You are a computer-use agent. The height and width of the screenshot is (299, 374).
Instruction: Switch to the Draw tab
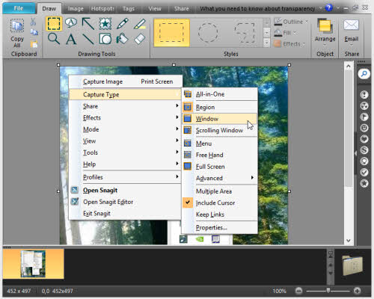tap(49, 9)
